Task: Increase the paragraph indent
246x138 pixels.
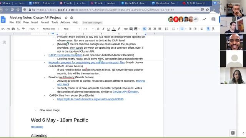Action: tap(195, 29)
